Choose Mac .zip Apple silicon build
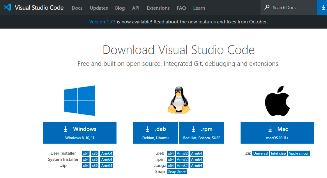 point(299,153)
